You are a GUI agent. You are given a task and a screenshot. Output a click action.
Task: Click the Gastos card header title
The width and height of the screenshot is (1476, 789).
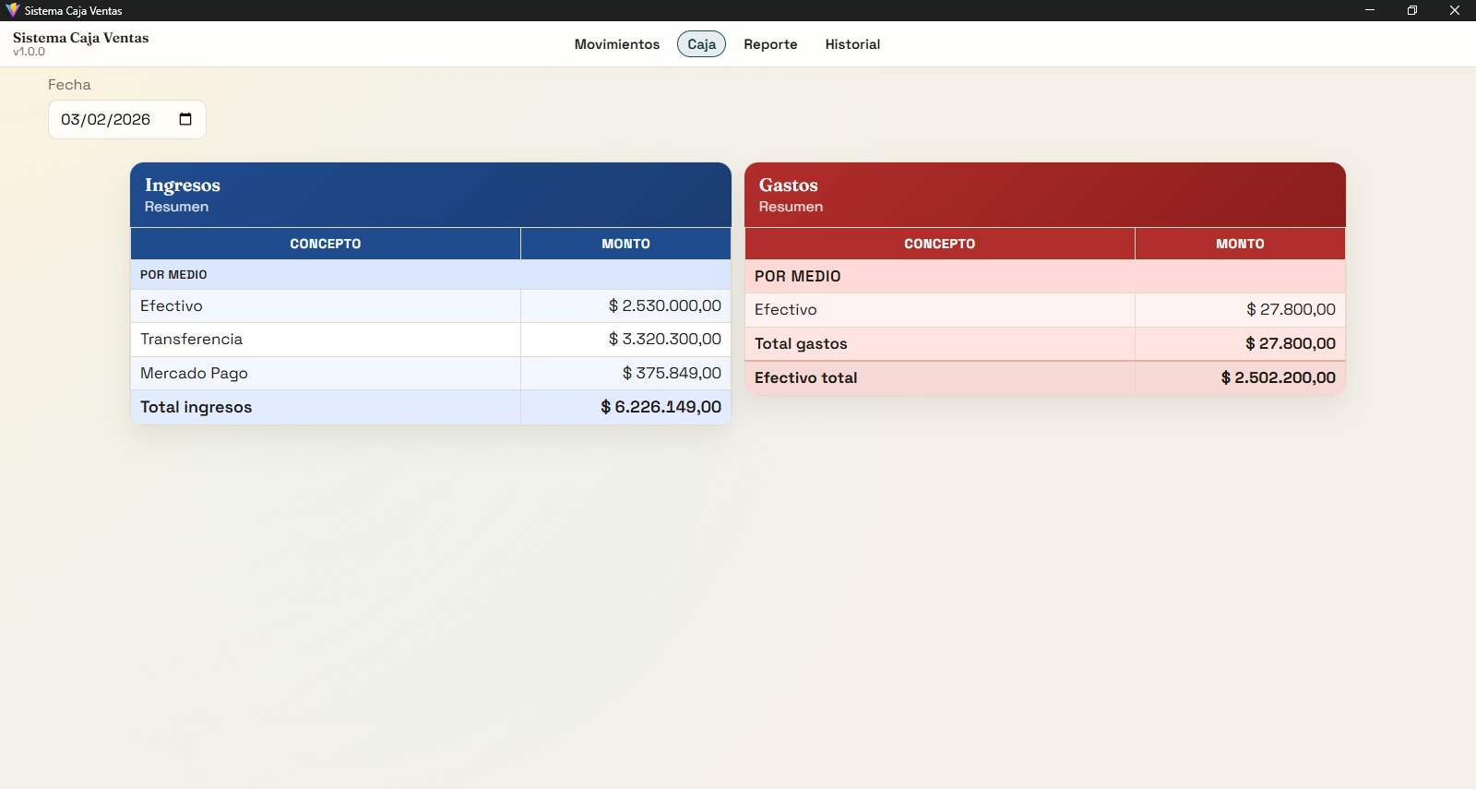click(x=788, y=185)
